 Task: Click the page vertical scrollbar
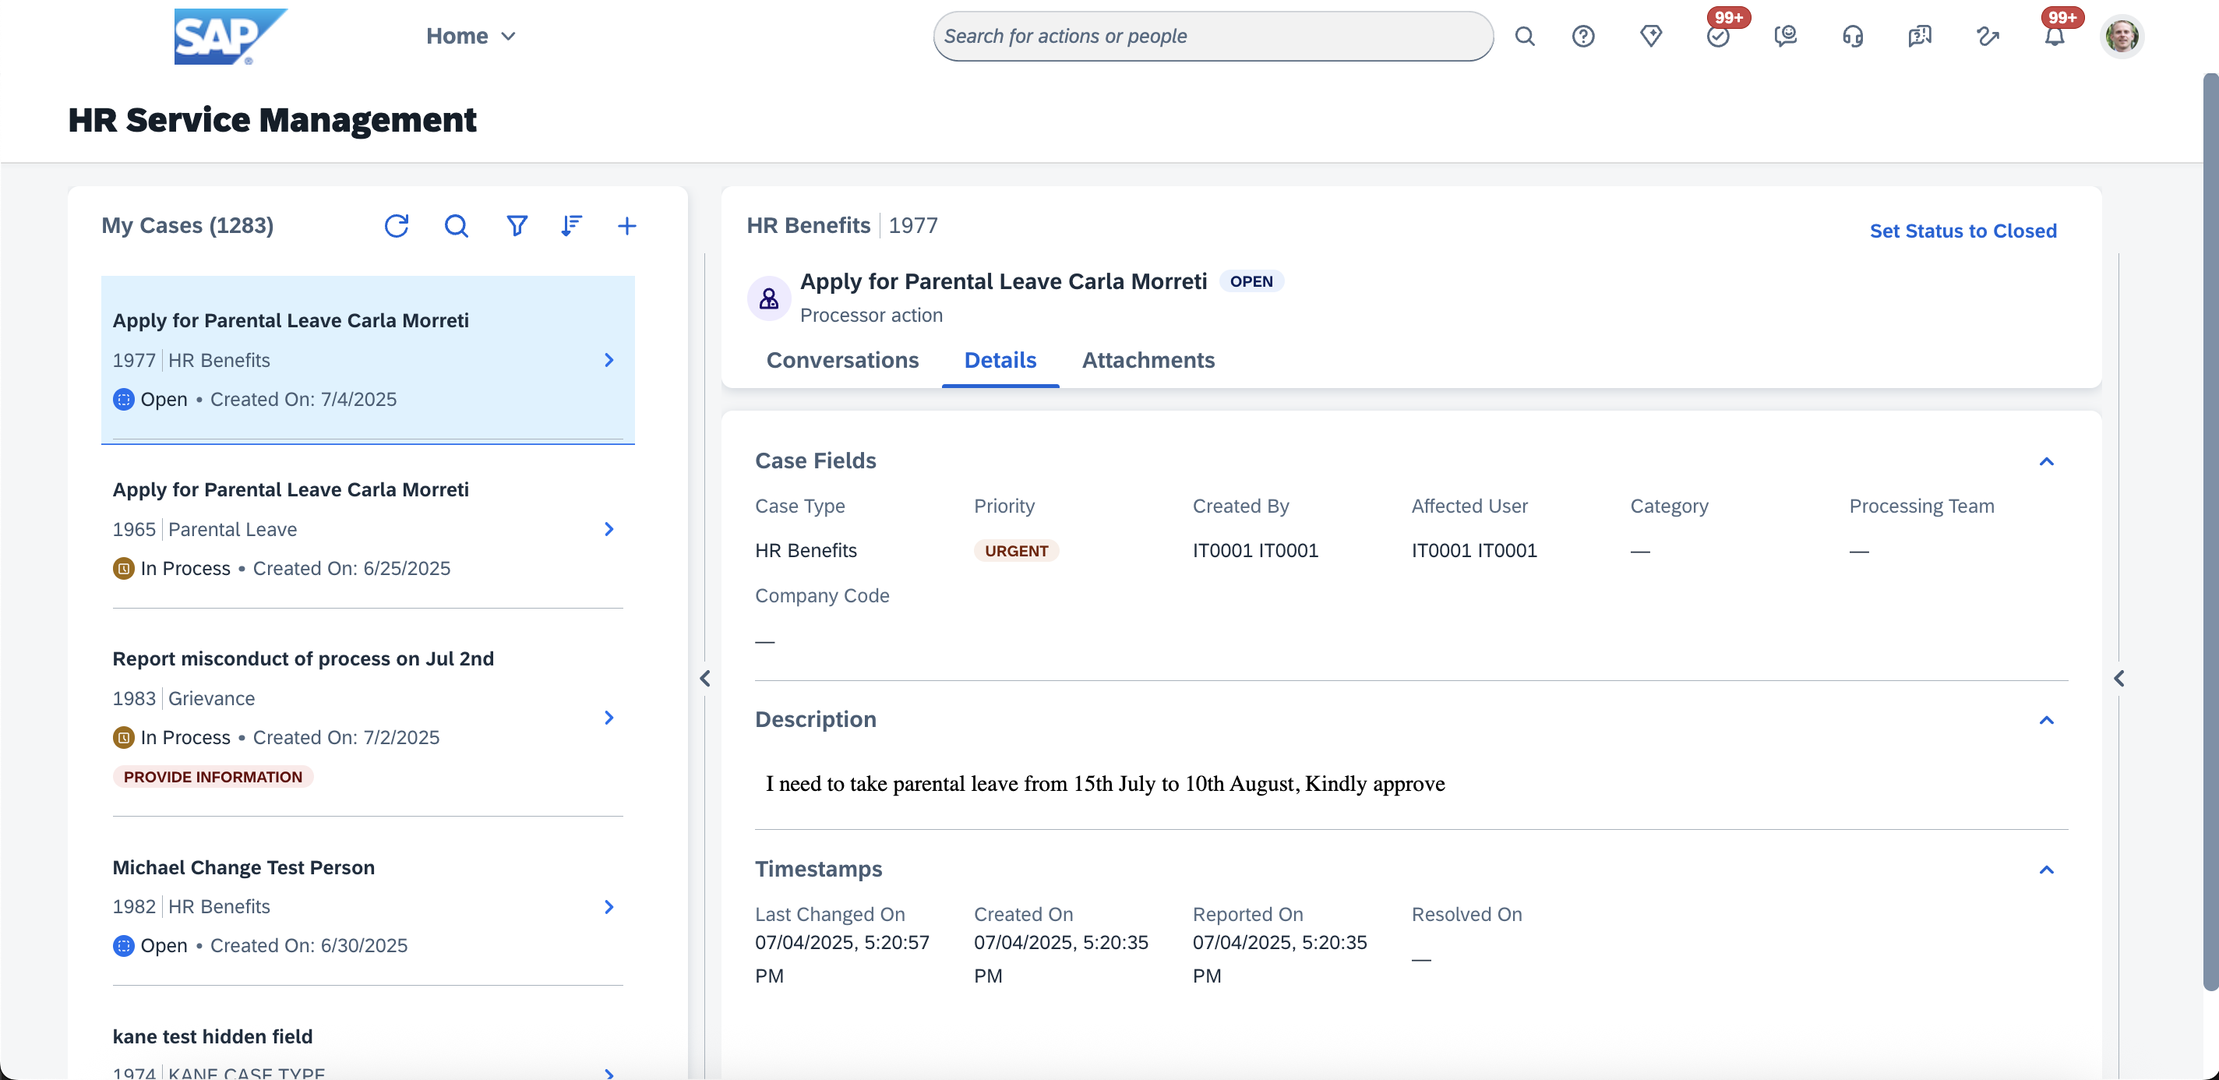click(x=2210, y=534)
